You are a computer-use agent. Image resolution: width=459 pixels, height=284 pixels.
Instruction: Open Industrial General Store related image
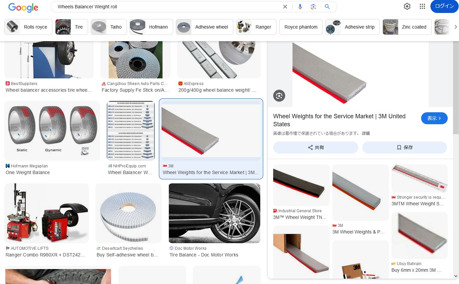tap(301, 185)
